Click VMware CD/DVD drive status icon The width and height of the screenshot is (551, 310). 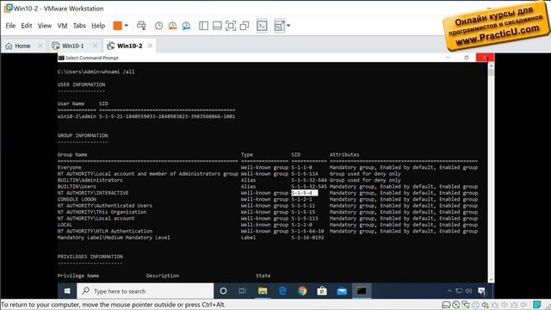click(456, 305)
